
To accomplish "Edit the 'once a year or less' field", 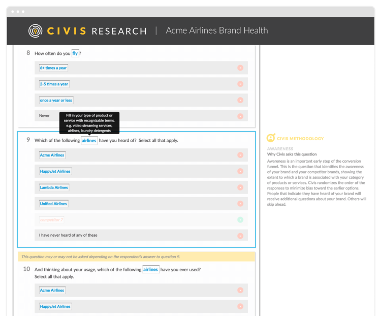I will pos(56,100).
